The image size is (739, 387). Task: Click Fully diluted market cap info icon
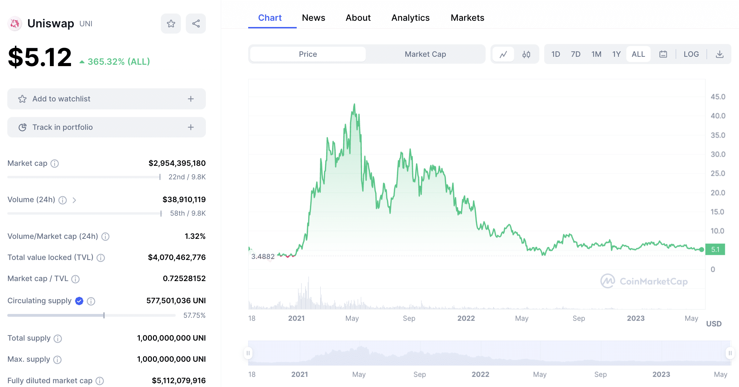pyautogui.click(x=100, y=381)
